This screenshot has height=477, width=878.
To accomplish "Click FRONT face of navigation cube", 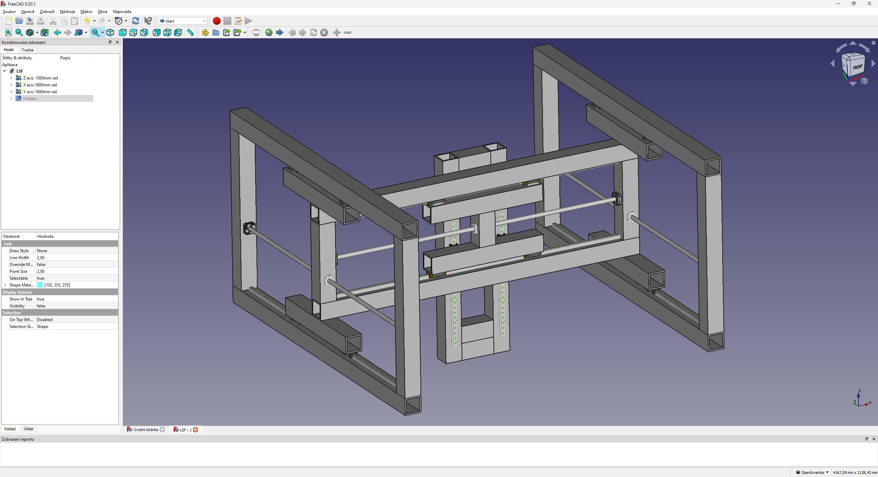I will 857,67.
